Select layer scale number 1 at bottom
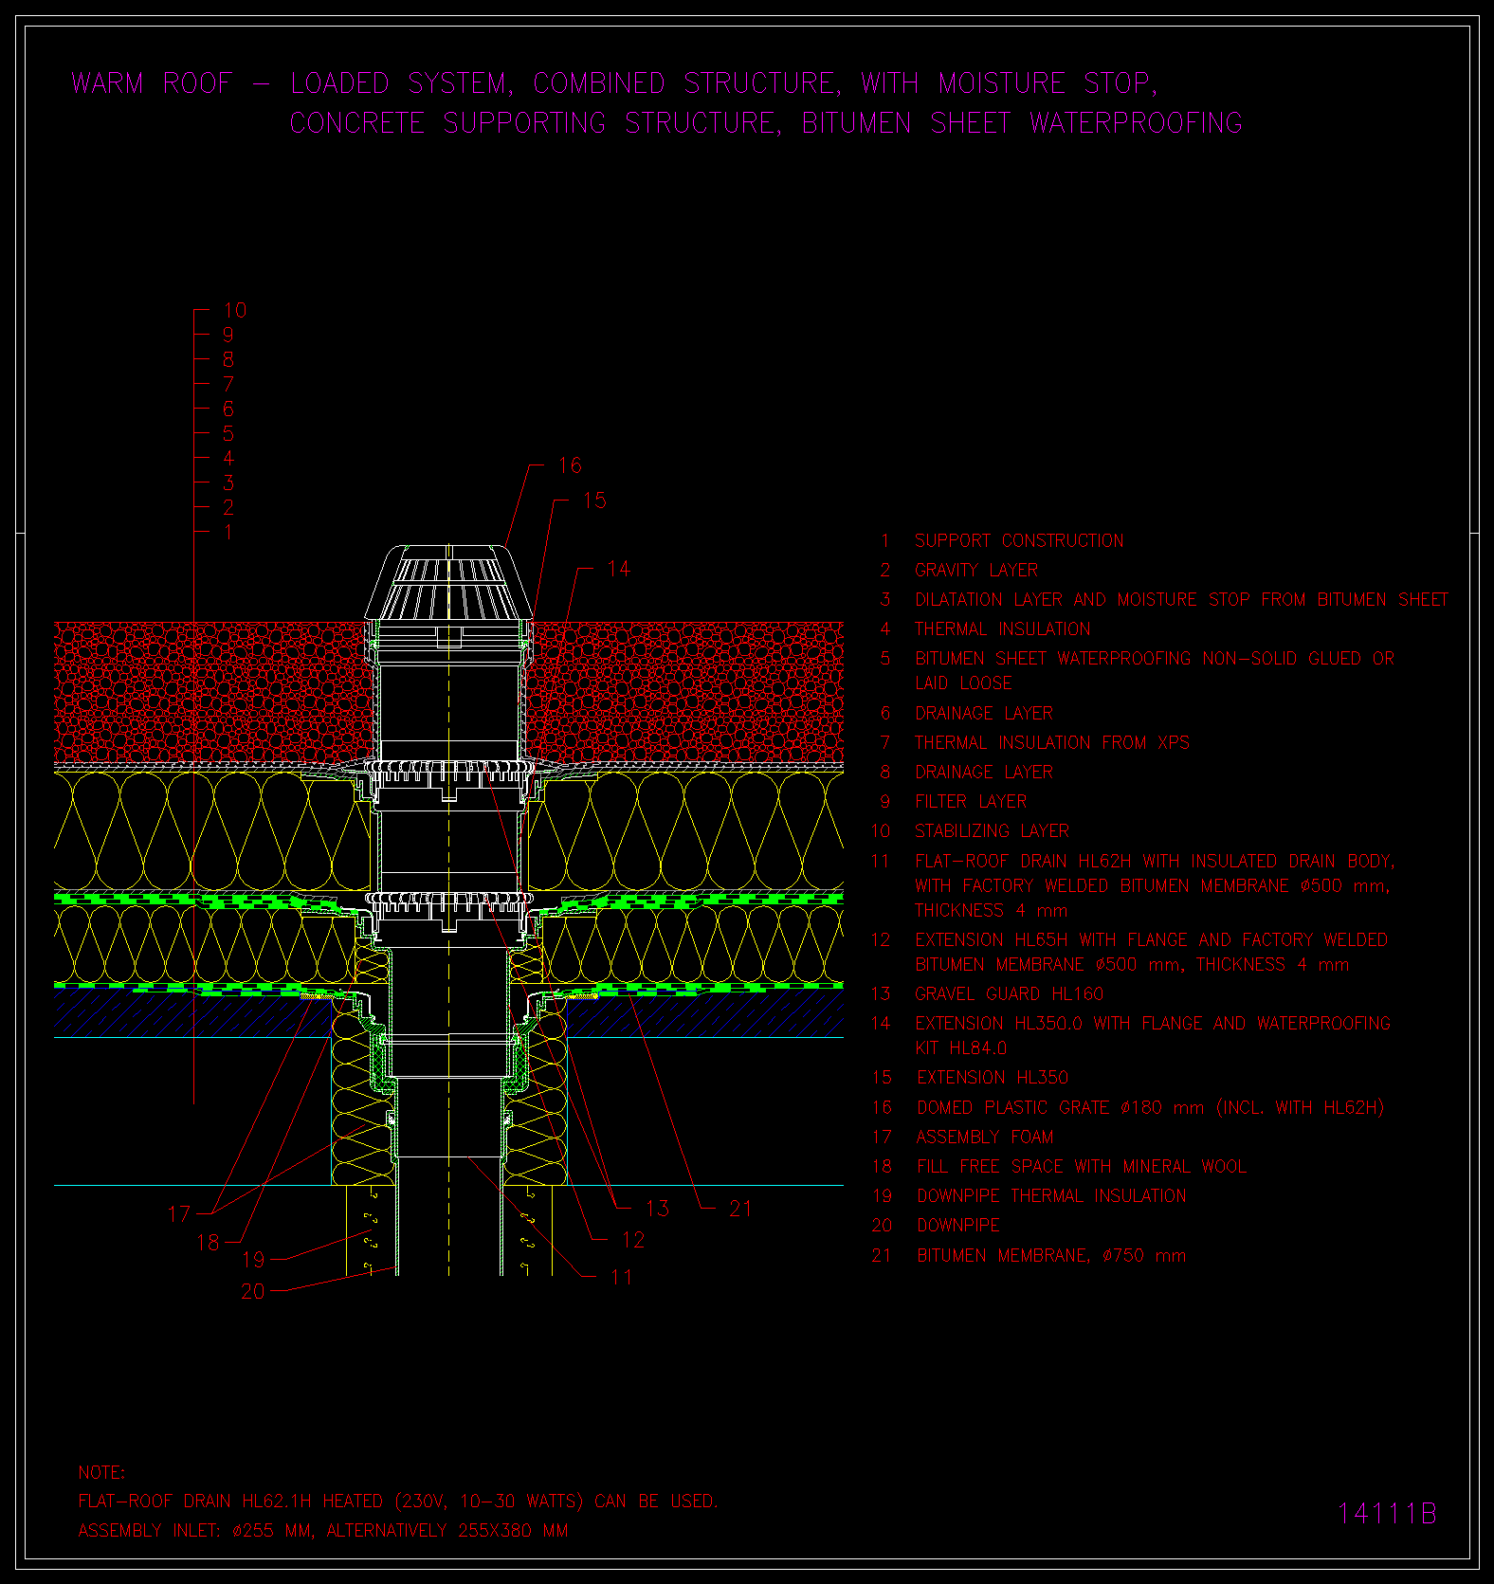1494x1584 pixels. 228,532
